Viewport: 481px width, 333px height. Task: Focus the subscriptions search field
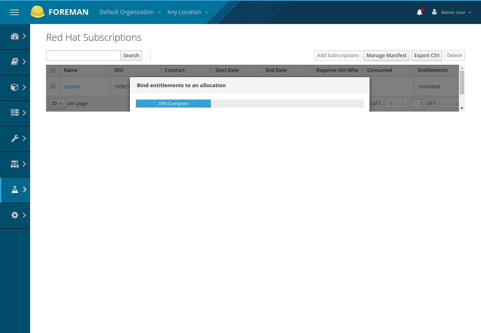(x=83, y=56)
